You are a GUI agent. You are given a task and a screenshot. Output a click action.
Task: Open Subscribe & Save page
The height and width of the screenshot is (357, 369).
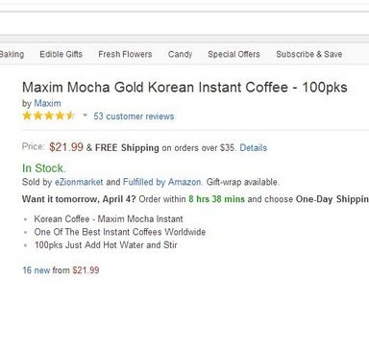(309, 54)
